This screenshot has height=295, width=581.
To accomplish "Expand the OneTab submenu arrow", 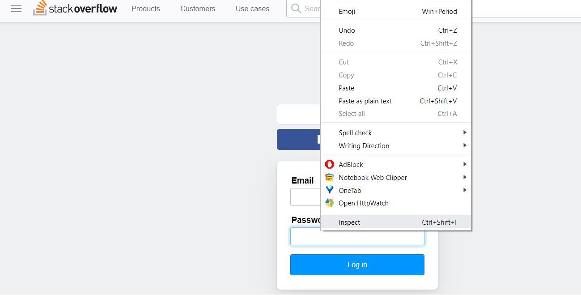I will [465, 190].
